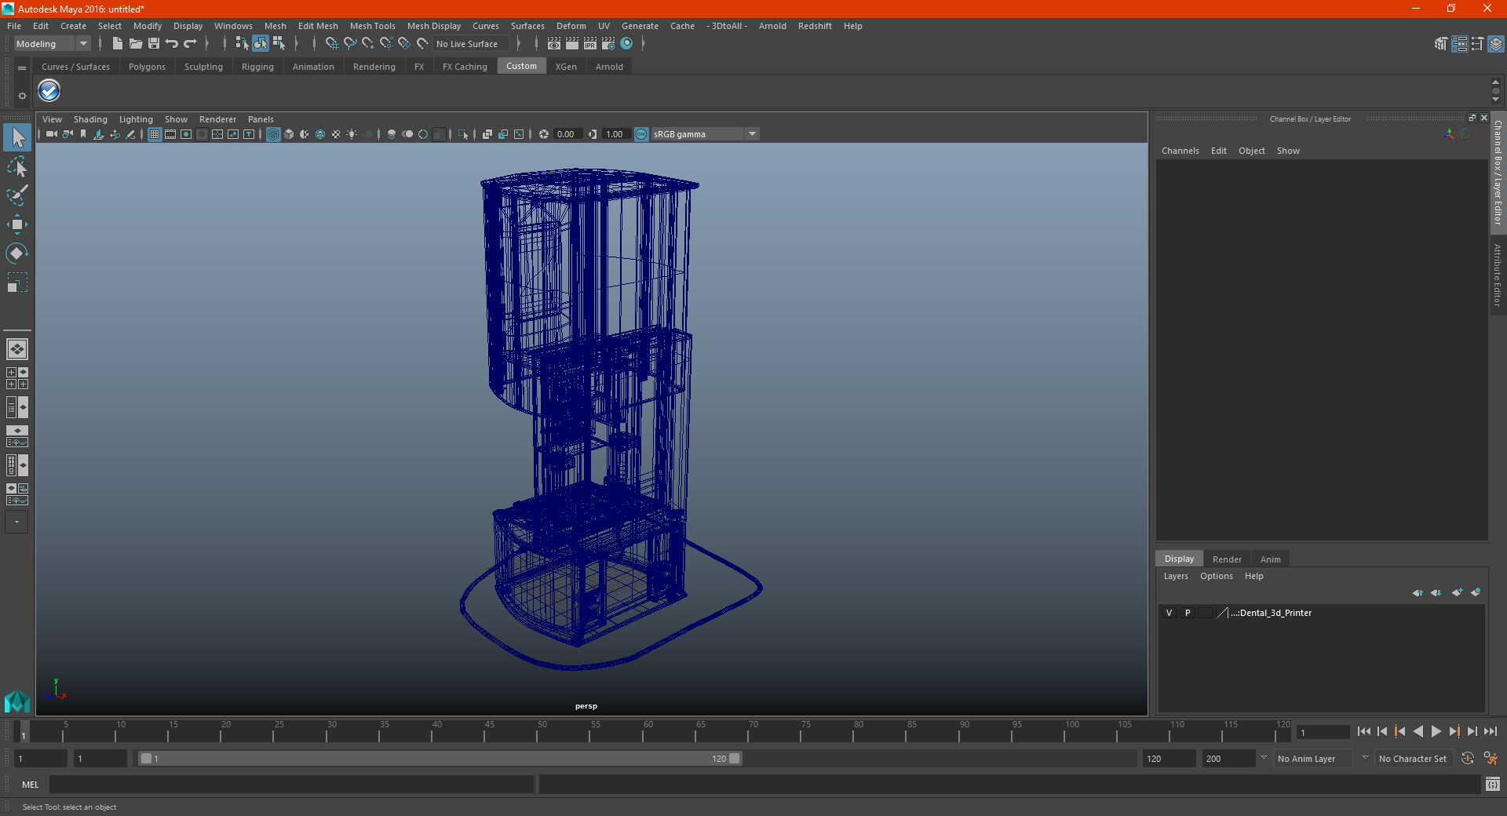Open the shelf options menu gear icon

click(22, 96)
